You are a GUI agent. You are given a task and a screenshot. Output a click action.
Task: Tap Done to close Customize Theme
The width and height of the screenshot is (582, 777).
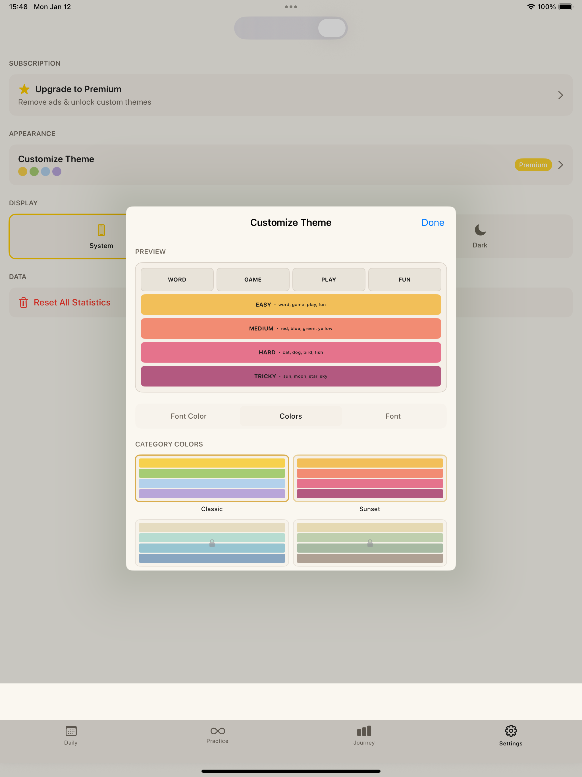pyautogui.click(x=433, y=223)
